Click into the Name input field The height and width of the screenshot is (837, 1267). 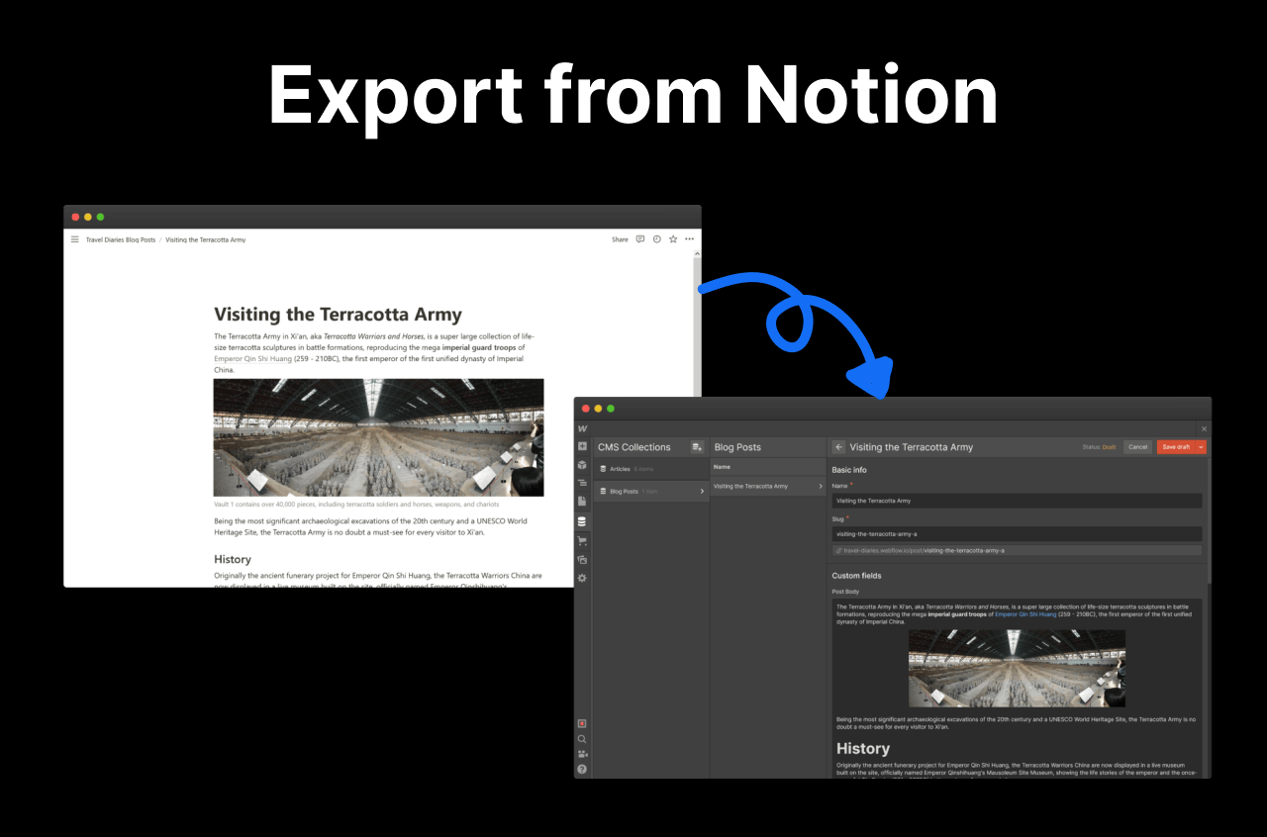point(1017,501)
